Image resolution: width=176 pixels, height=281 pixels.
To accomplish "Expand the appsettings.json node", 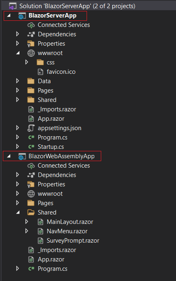I will tap(17, 128).
